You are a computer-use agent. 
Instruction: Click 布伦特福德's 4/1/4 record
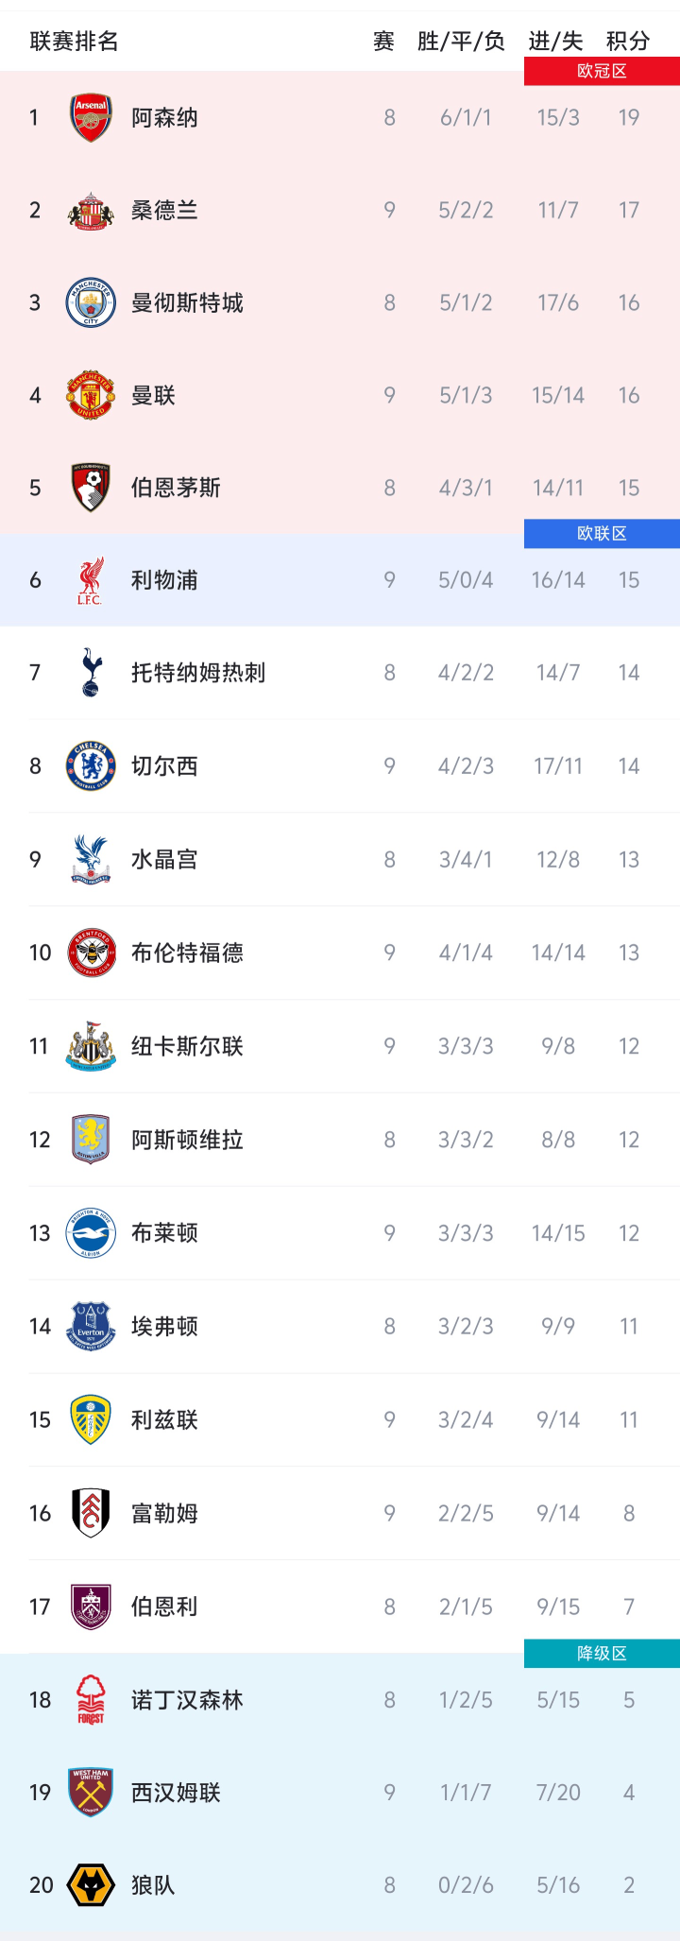coord(466,953)
